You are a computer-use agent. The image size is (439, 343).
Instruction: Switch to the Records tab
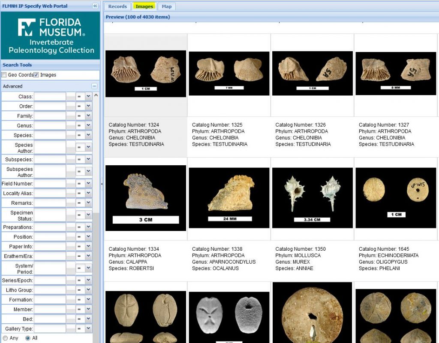tap(117, 6)
